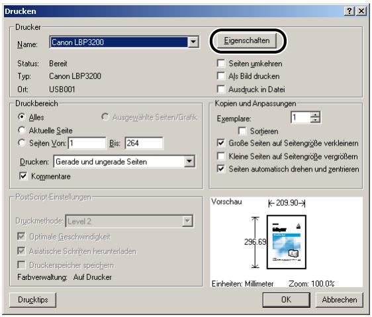The image size is (372, 317).
Task: Click the 296.69 height label
Action: pos(256,242)
